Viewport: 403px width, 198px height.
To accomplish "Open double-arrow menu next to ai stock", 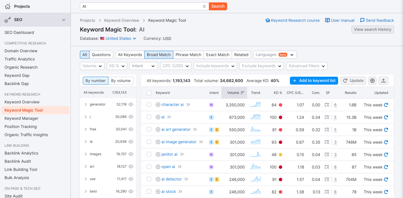I will pos(180,192).
